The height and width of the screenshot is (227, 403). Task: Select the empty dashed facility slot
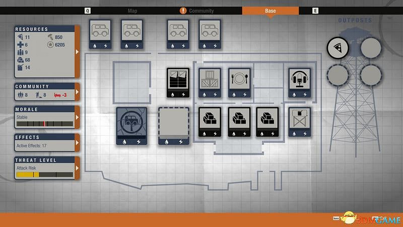(x=173, y=124)
